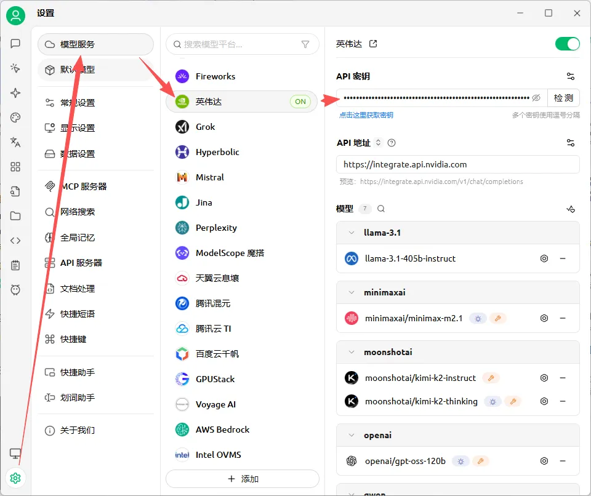This screenshot has height=496, width=591.
Task: Collapse the moonshotai model group
Action: (352, 352)
